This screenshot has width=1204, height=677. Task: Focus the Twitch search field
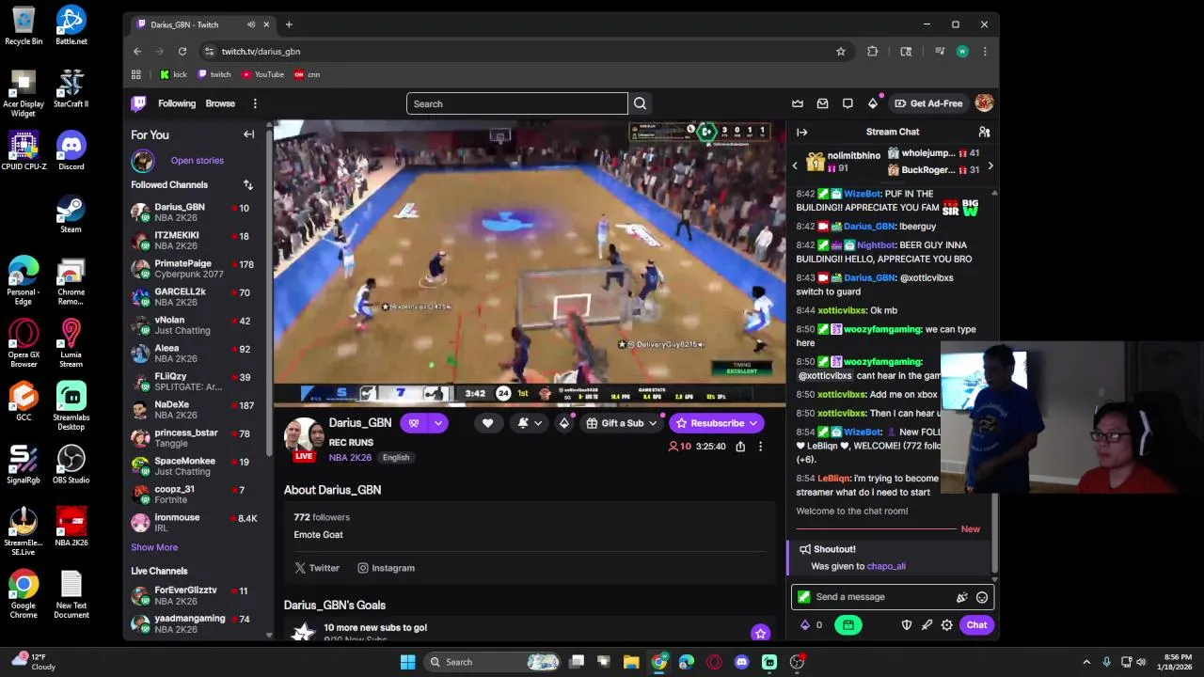pyautogui.click(x=516, y=103)
